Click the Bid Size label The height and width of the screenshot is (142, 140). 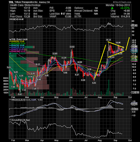point(38,17)
